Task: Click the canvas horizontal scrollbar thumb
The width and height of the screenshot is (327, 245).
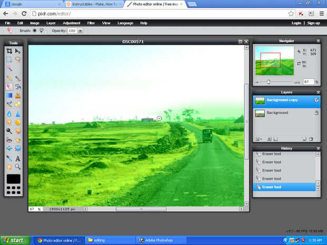Action: point(141,209)
